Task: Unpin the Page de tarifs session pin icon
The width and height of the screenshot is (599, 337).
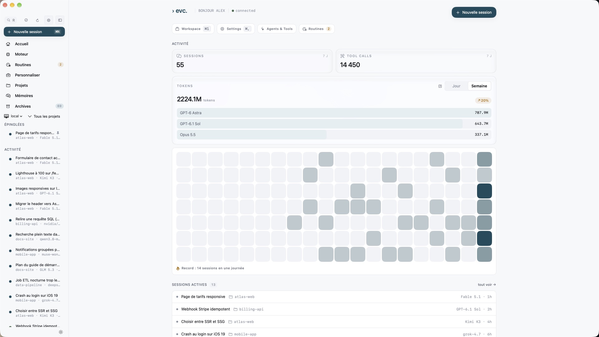Action: pos(58,133)
